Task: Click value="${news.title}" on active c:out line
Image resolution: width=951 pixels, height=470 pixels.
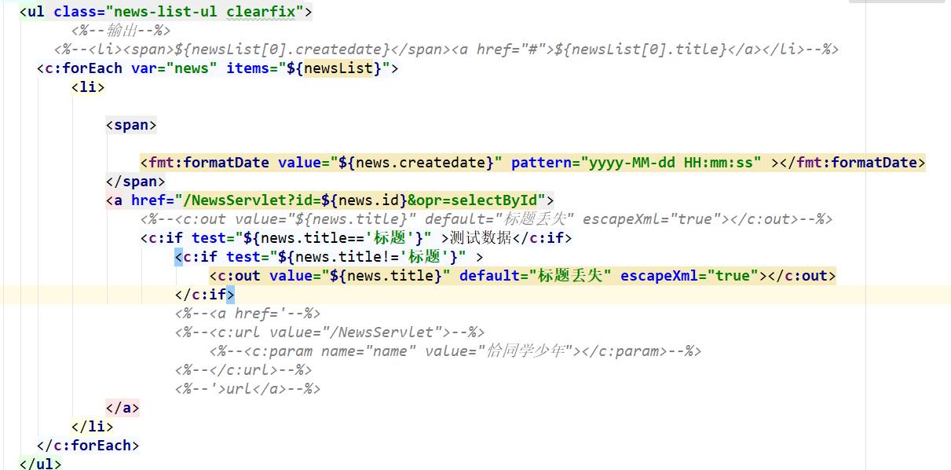Action: pos(360,276)
